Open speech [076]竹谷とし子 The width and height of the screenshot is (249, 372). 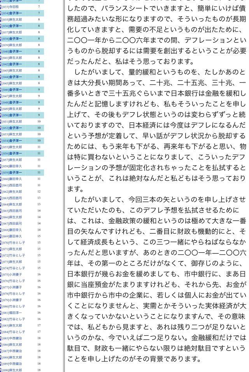[x=14, y=281]
